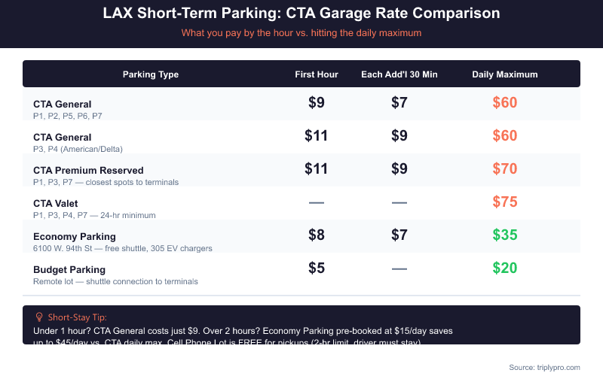603x376 pixels.
Task: Click the P1, P2, P5, P6, P7 garage subtitle
Action: click(x=68, y=116)
